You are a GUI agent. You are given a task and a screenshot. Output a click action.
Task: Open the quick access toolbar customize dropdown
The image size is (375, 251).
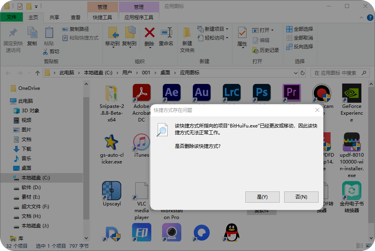point(36,7)
